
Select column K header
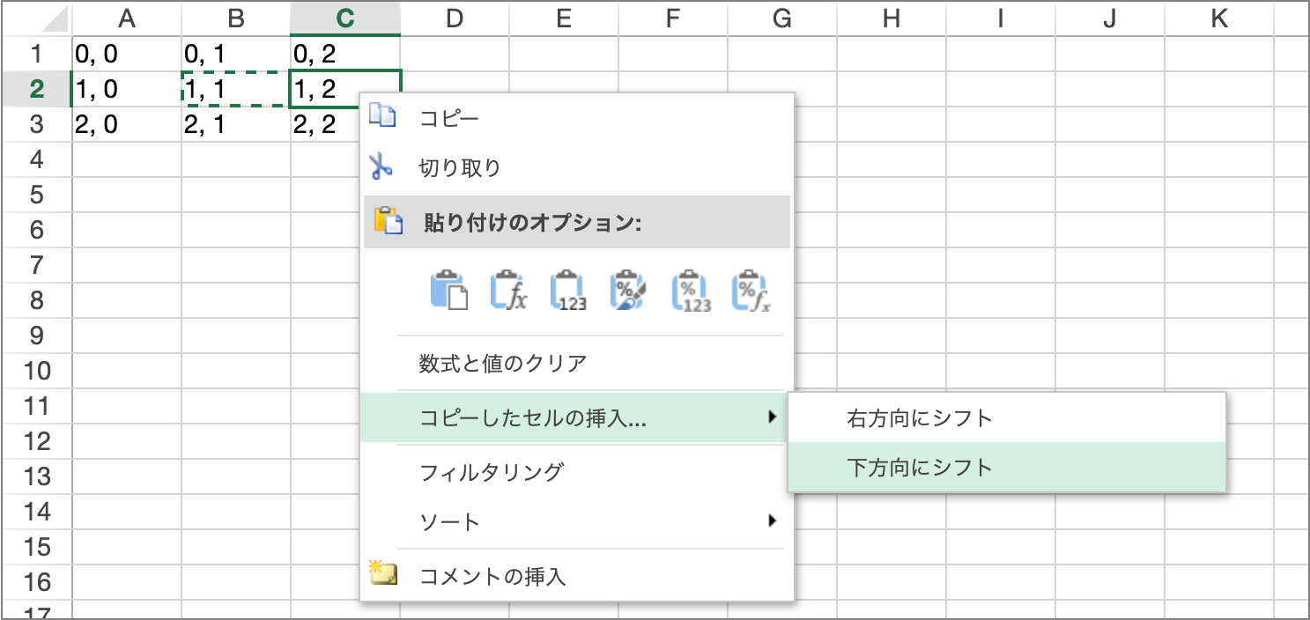pyautogui.click(x=1219, y=19)
